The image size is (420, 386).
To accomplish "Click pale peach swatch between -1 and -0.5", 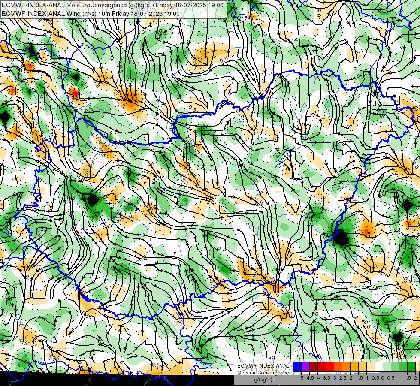I will point(371,367).
